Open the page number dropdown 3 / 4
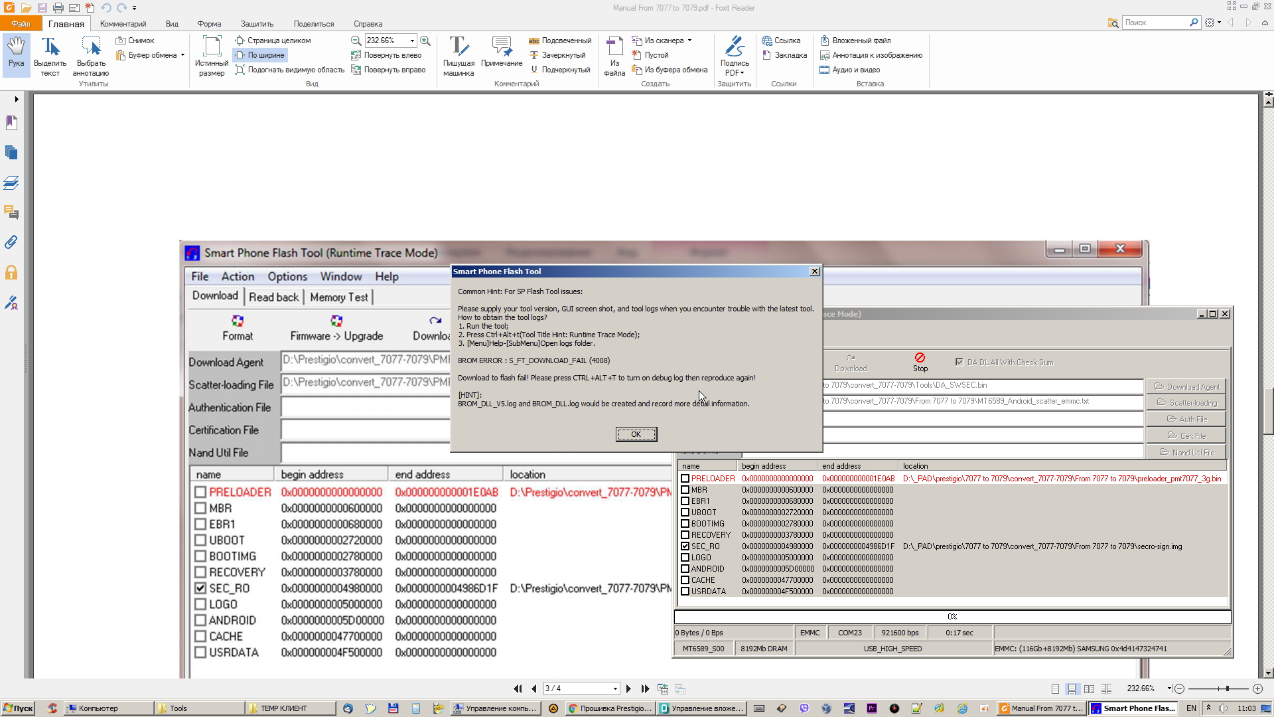Viewport: 1274px width, 717px height. coord(615,688)
